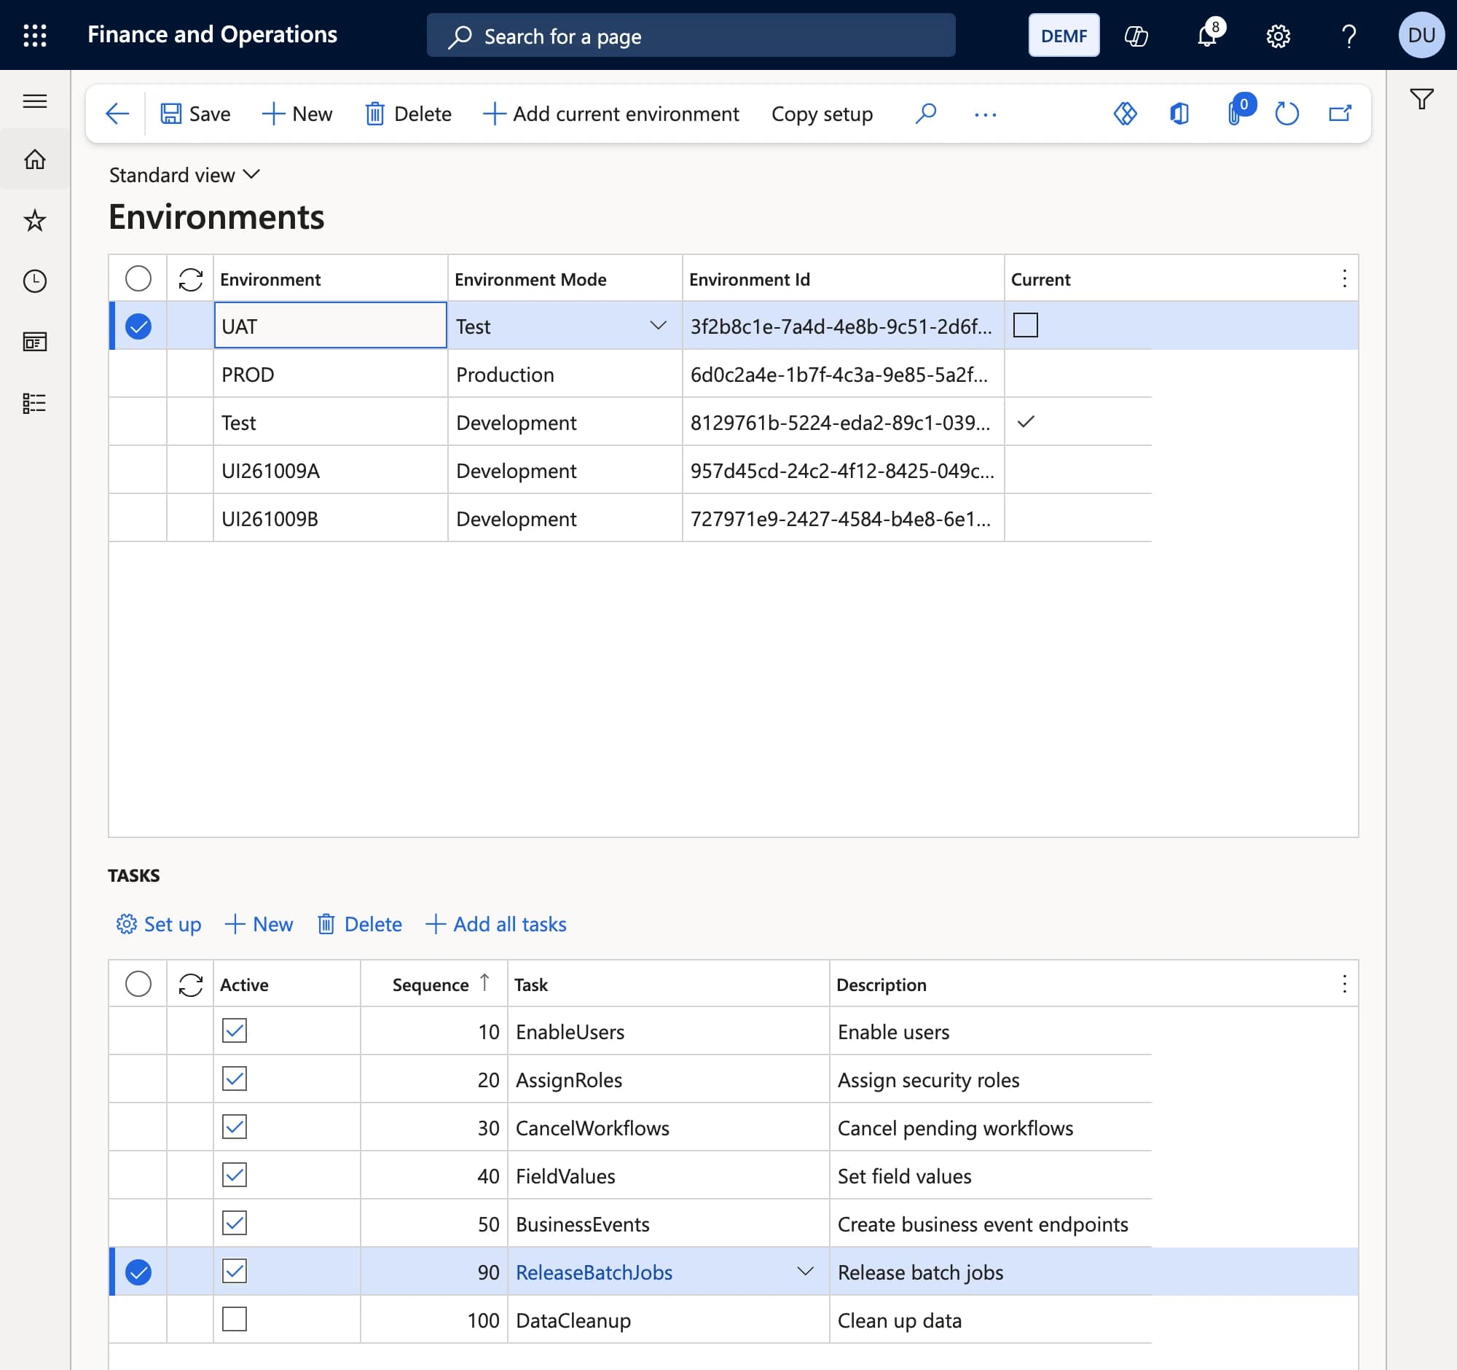Open the Tasks grid column options menu
Image resolution: width=1457 pixels, height=1370 pixels.
[1344, 984]
